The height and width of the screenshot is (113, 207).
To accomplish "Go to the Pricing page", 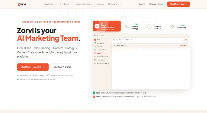I will coord(100,4).
